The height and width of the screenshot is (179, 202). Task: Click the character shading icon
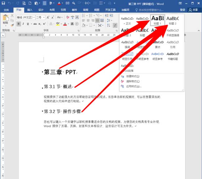tap(72, 24)
